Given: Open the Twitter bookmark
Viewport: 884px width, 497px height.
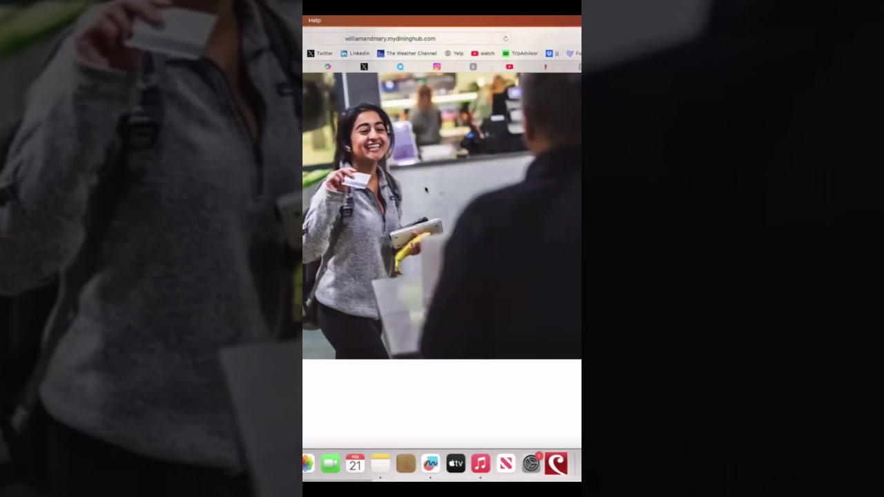Looking at the screenshot, I should 320,53.
